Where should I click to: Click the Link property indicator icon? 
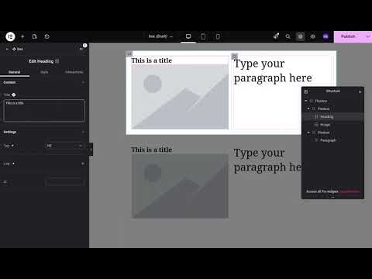[13, 164]
